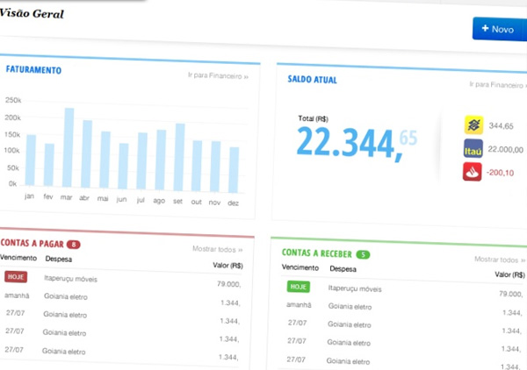The image size is (527, 370).
Task: Click the + Novo button
Action: click(x=498, y=29)
